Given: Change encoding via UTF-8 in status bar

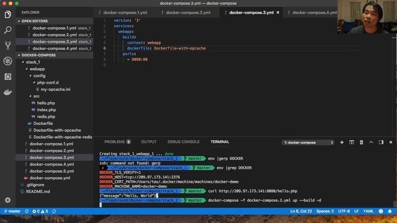Looking at the screenshot, I should pos(344,211).
